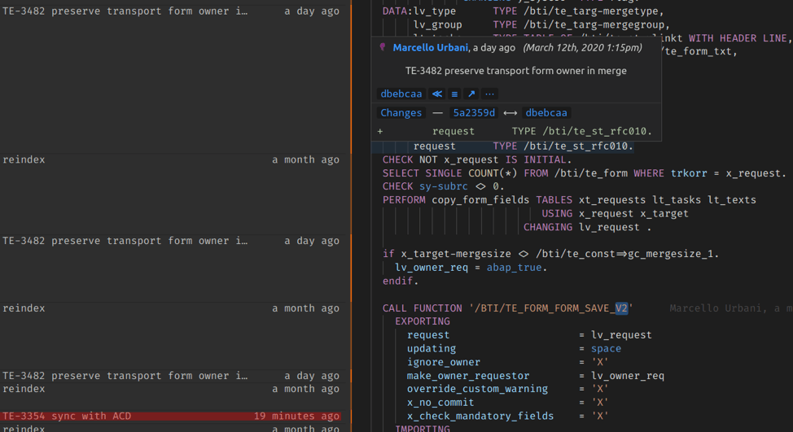Image resolution: width=793 pixels, height=432 pixels.
Task: Open commit on remote with ↗ icon
Action: [x=471, y=94]
